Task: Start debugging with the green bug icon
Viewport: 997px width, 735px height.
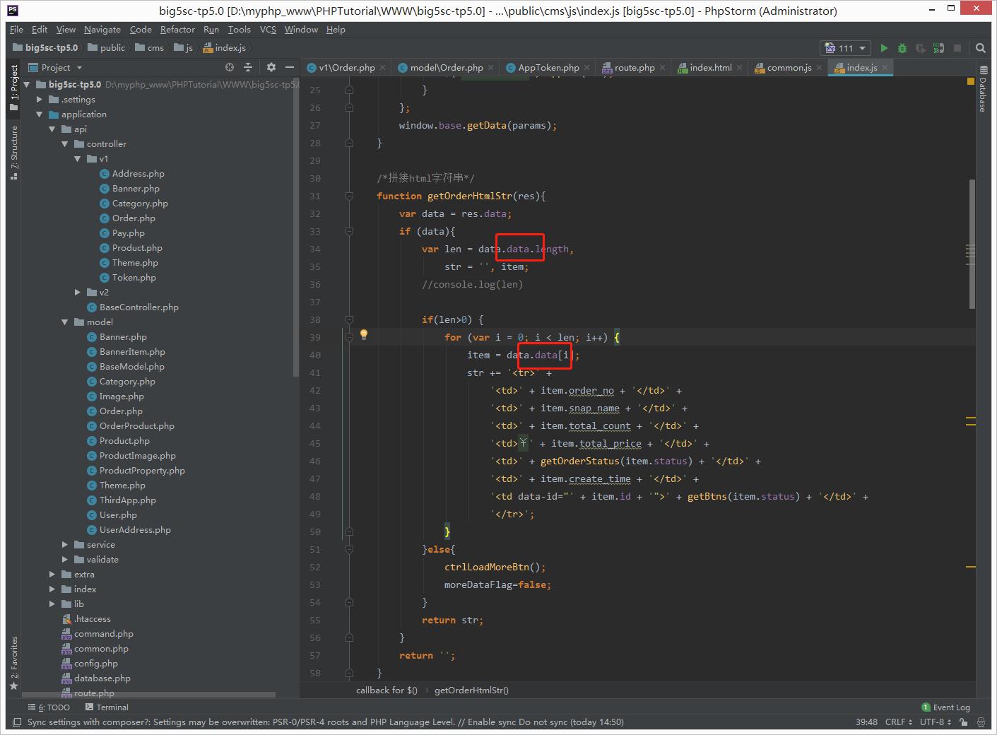Action: (902, 48)
